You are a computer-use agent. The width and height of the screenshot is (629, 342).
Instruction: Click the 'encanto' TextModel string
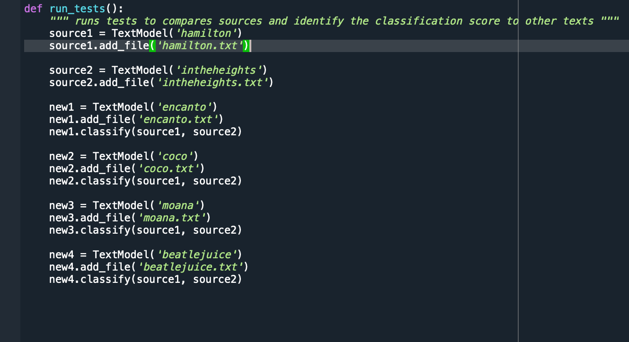pos(184,107)
